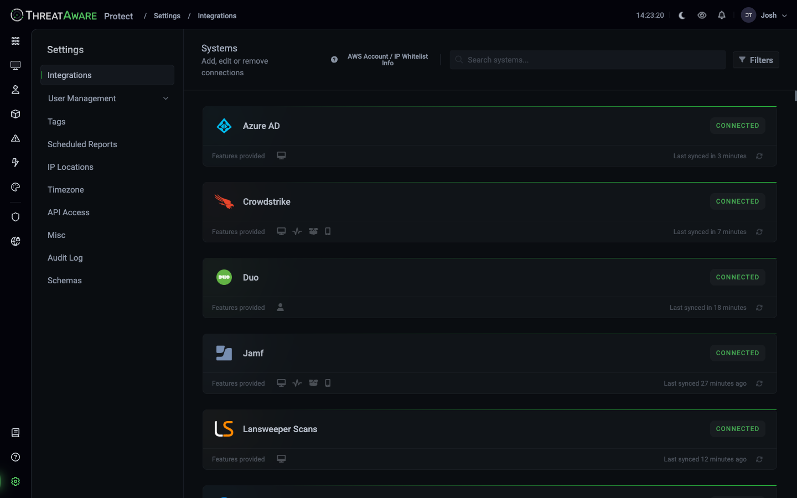Click Crowdstrike health pulse feature icon

297,231
